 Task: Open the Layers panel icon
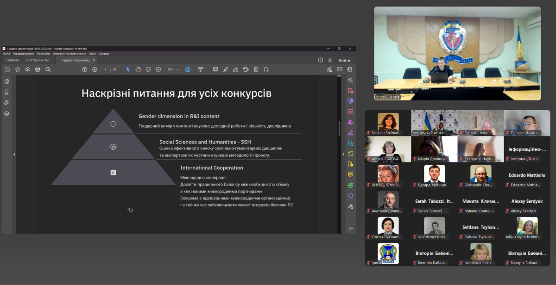[6, 113]
